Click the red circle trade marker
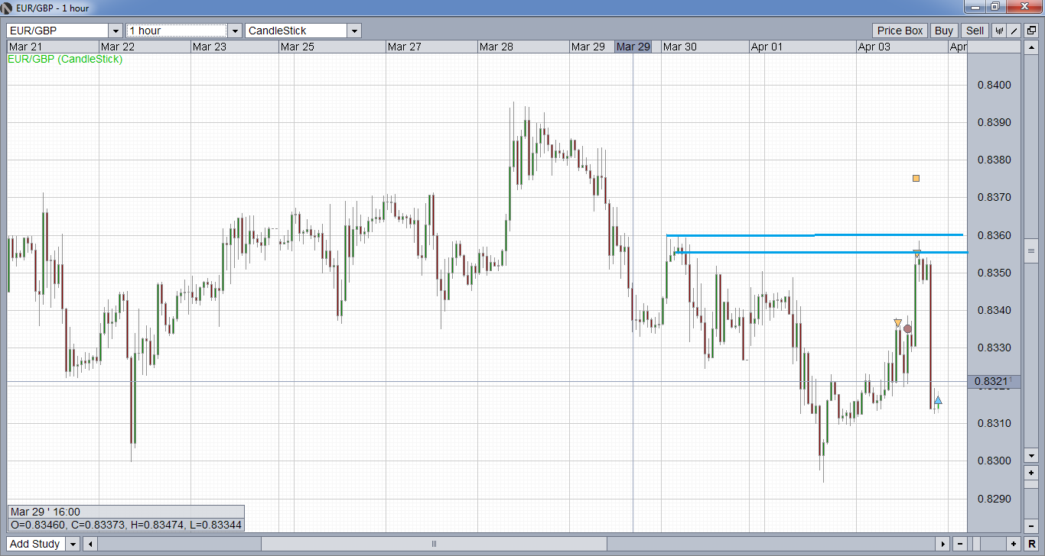Screen dimensions: 1045x556 [907, 329]
